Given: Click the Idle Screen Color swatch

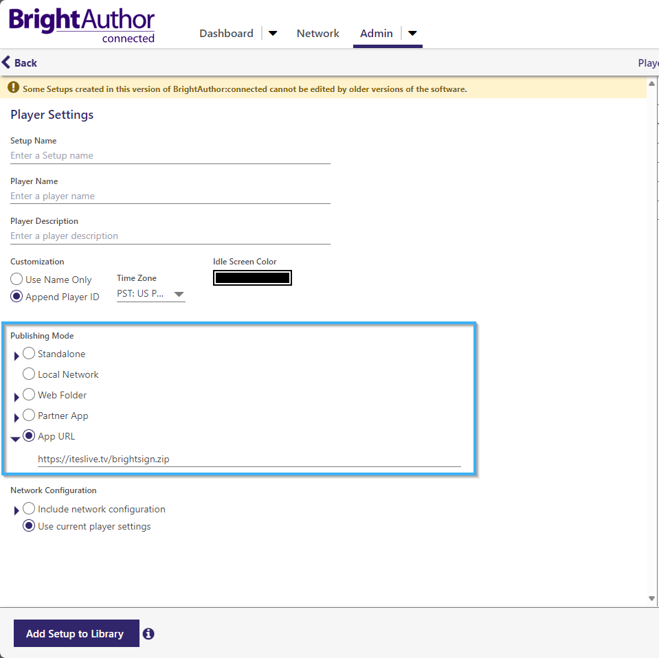Looking at the screenshot, I should (x=252, y=277).
